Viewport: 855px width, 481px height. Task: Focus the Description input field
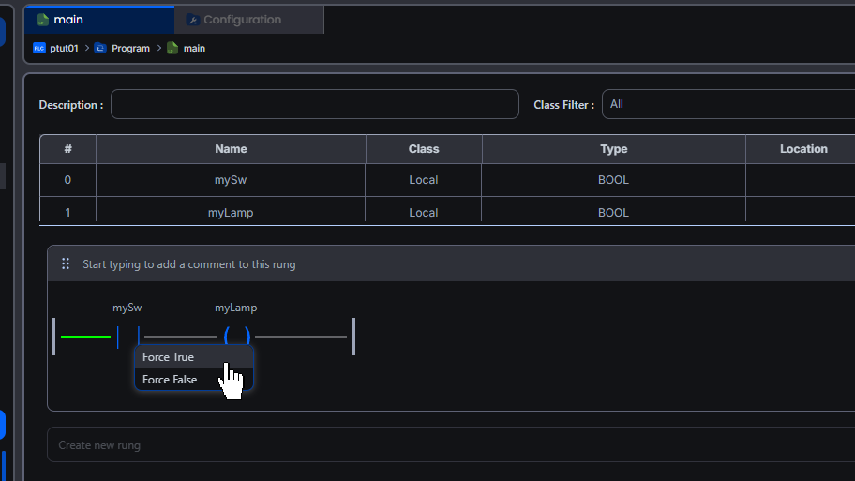tap(314, 104)
